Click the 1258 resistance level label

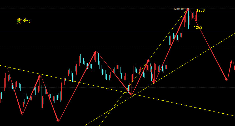[201, 10]
